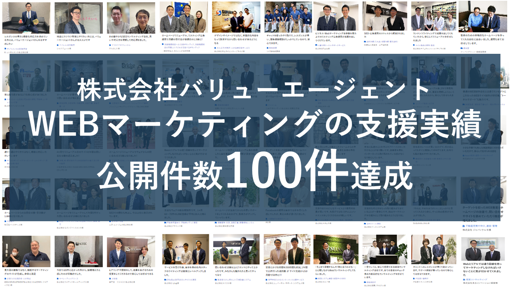Click the category folder icon under the コンテンツライティング card
The image size is (510, 287).
pyautogui.click(x=414, y=45)
